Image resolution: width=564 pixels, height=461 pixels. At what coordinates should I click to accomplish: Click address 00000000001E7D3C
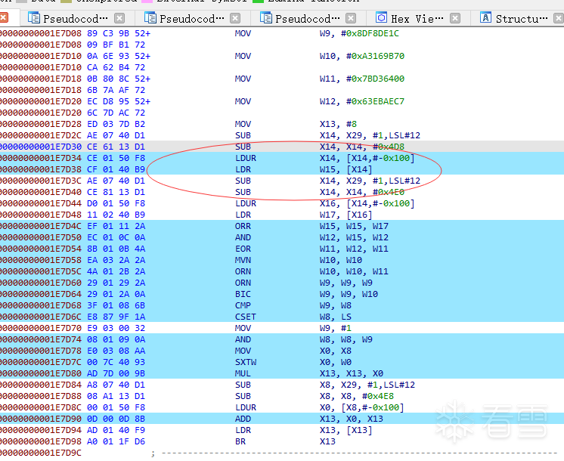pos(41,181)
